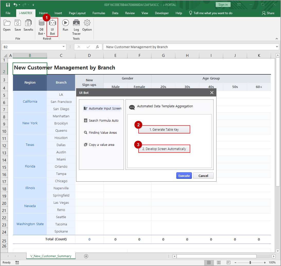
Task: Switch to Page Layout view in status bar
Action: tap(219, 262)
